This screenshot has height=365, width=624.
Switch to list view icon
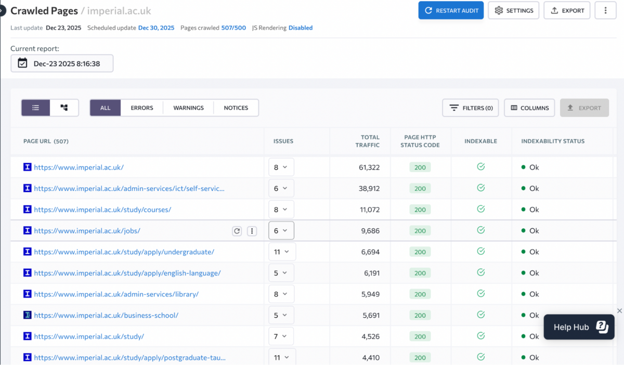tap(36, 108)
